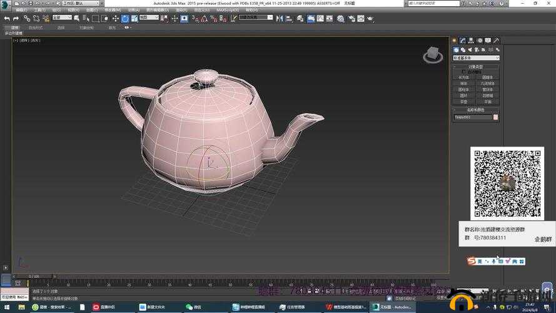Toggle the Graphite ribbon display

[311, 18]
